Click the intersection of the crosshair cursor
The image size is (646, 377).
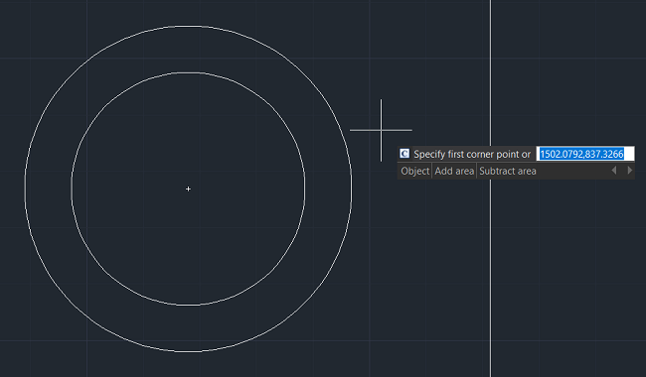click(x=381, y=130)
